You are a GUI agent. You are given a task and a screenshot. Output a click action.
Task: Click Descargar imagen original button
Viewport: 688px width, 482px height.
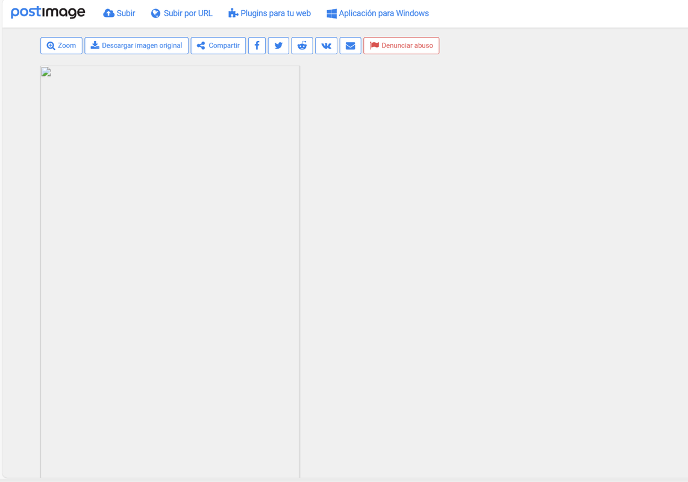[137, 46]
